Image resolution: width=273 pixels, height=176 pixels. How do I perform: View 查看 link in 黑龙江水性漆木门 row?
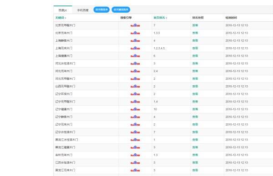(x=195, y=140)
